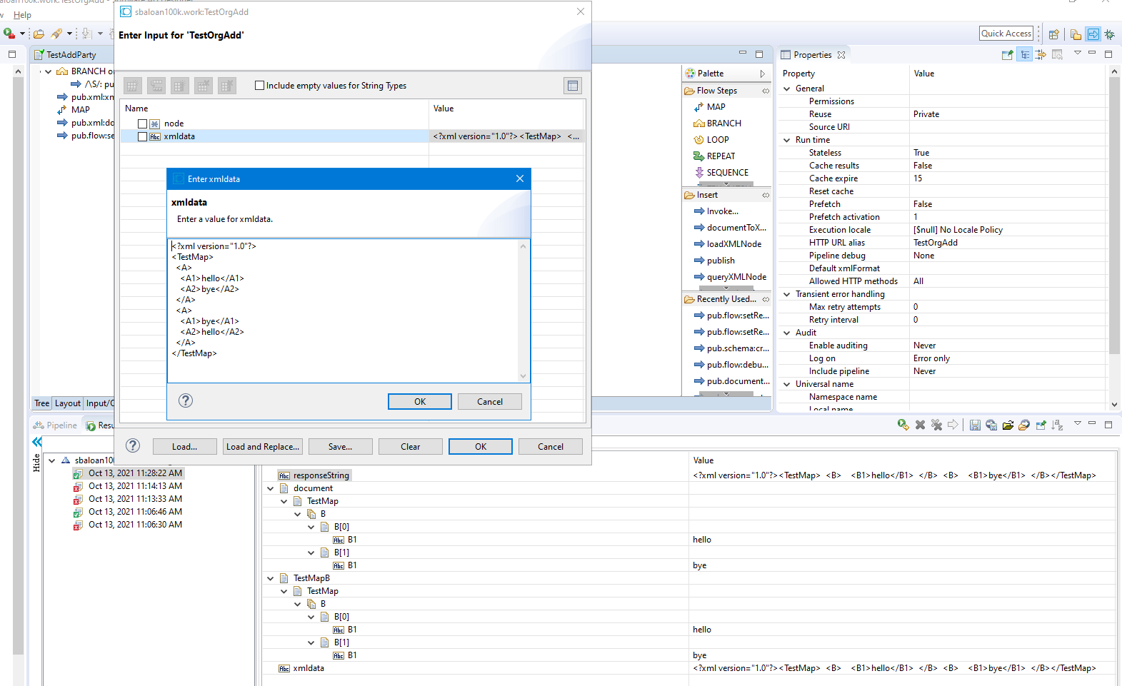Check the xmldata row checkbox
1122x686 pixels.
point(142,136)
